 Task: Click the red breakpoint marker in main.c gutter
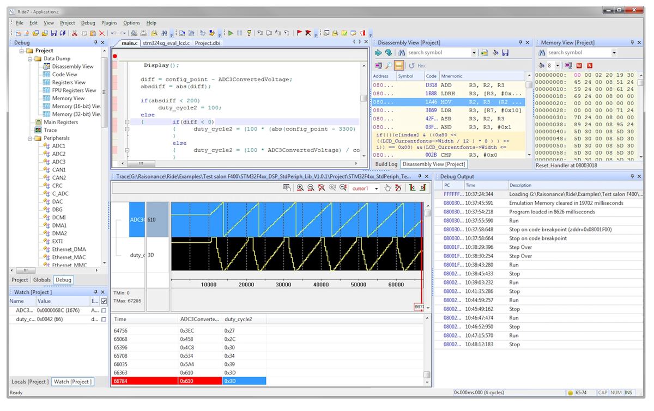tap(114, 56)
